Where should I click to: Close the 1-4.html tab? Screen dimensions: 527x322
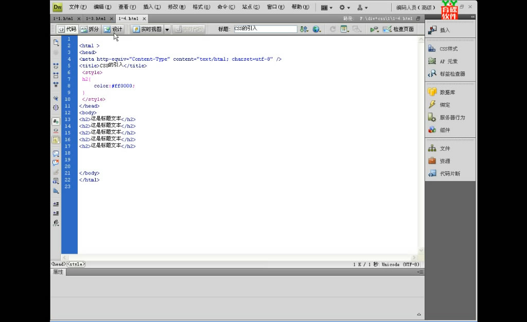(144, 19)
